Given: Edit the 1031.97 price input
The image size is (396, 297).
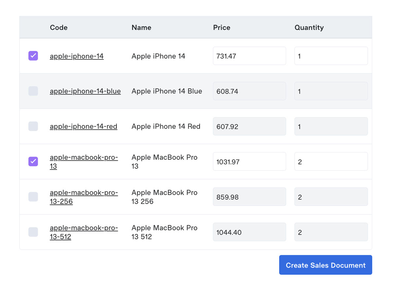Looking at the screenshot, I should [x=249, y=161].
